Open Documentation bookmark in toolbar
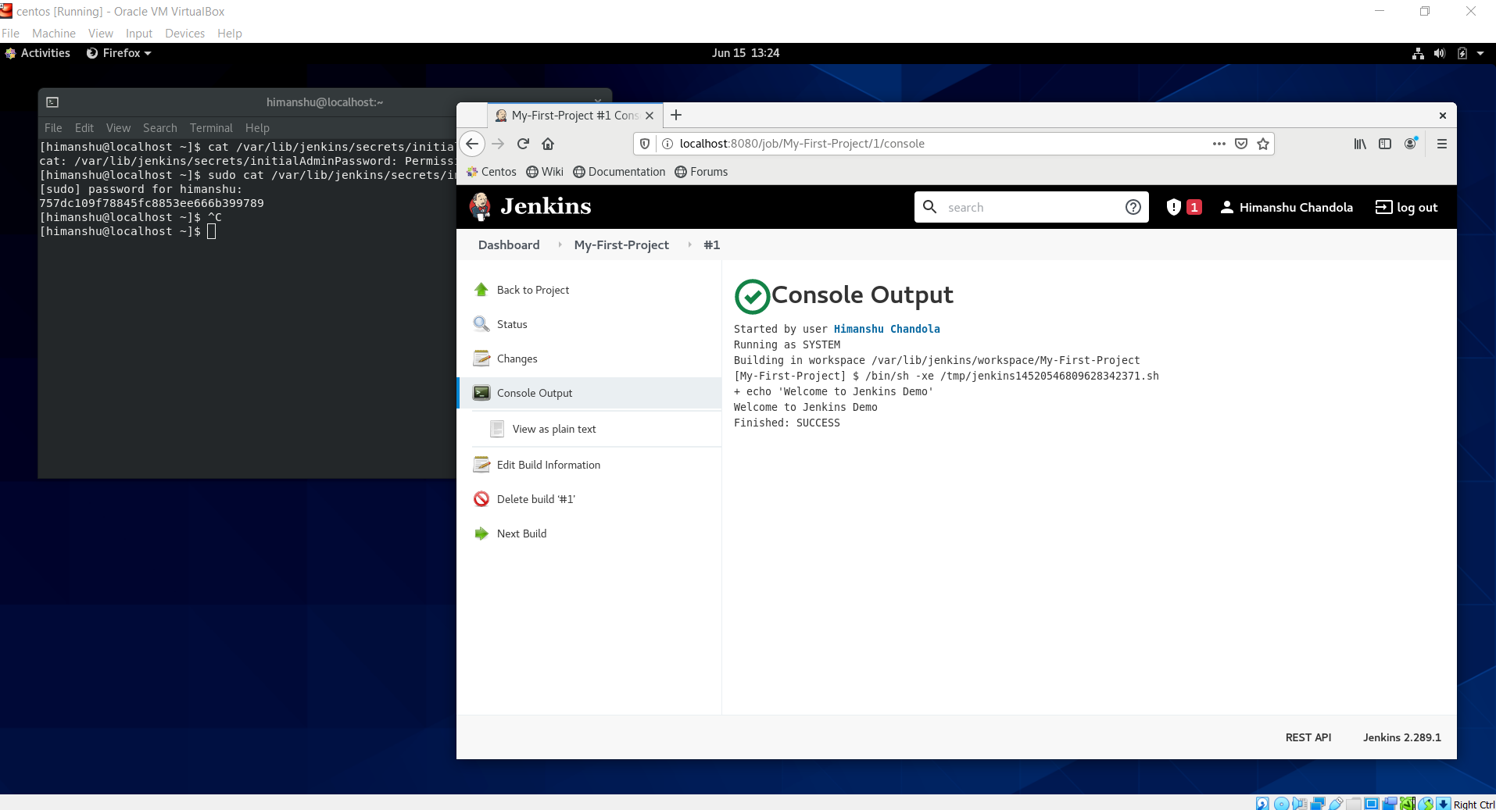Viewport: 1496px width, 810px height. tap(619, 172)
